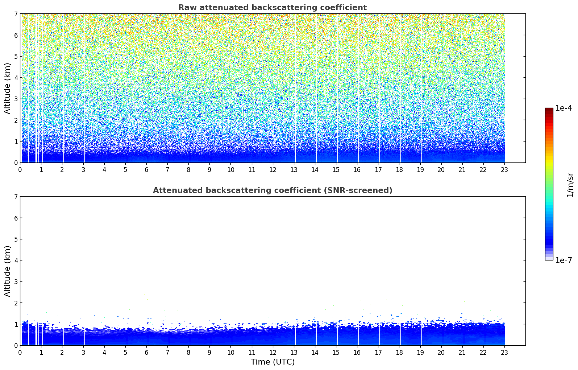Click the '7' altitude tick on the top plot
The height and width of the screenshot is (370, 578).
[16, 14]
